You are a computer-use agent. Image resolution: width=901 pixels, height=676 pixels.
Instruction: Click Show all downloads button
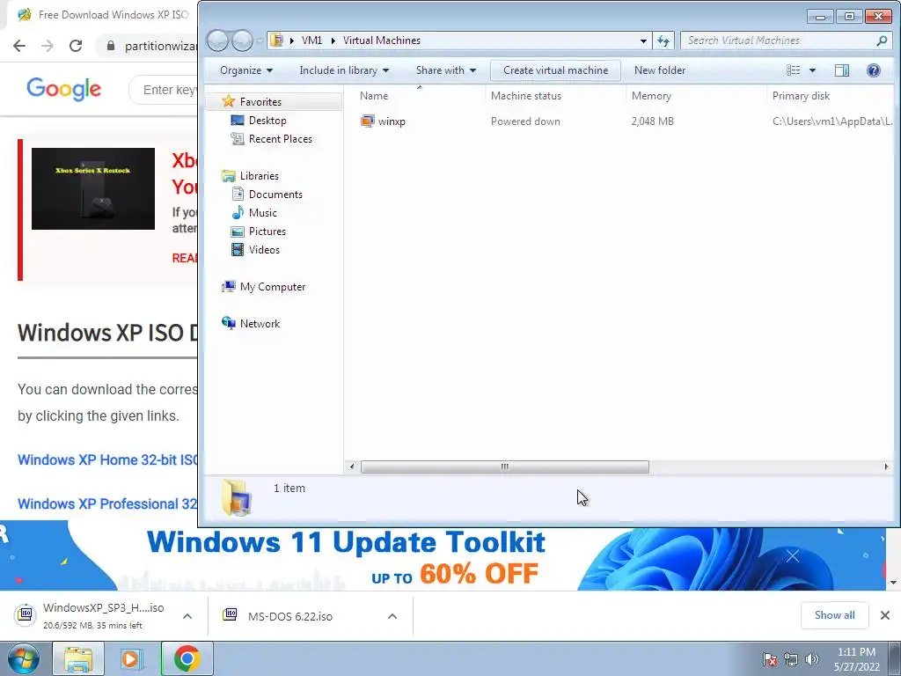834,615
